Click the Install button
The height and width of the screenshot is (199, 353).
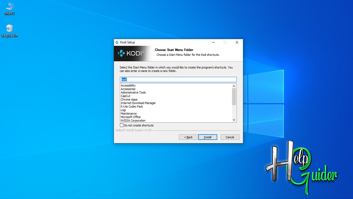(x=208, y=137)
